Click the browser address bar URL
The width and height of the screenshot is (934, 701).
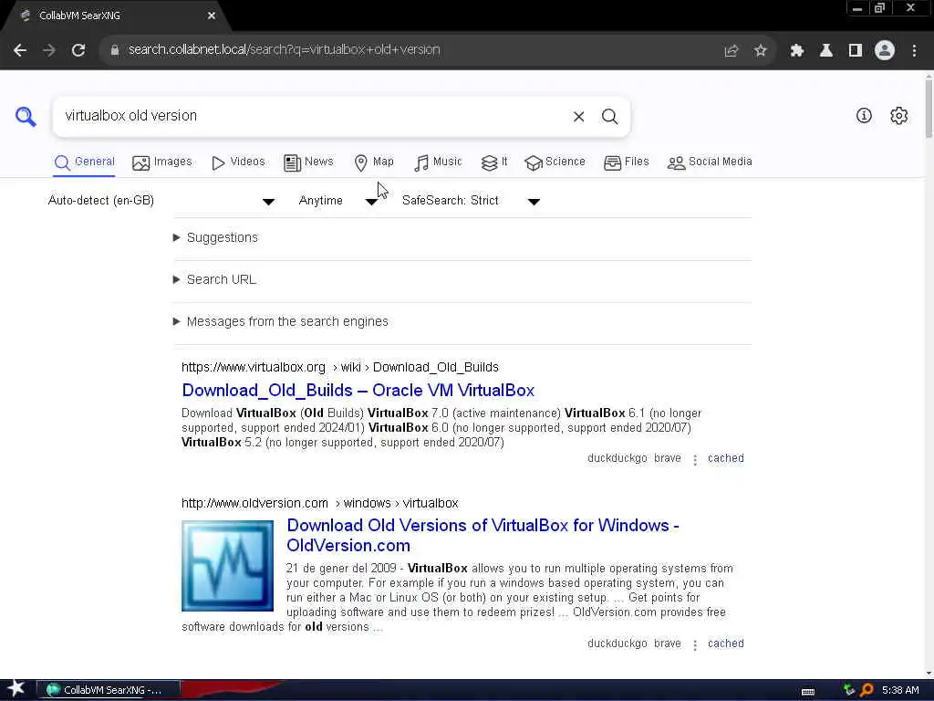tap(285, 50)
